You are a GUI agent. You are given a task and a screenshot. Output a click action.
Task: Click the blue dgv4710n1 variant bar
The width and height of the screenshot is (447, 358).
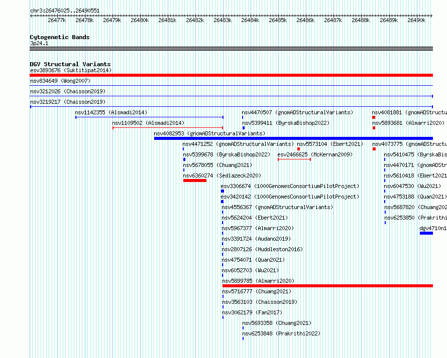coord(426,233)
